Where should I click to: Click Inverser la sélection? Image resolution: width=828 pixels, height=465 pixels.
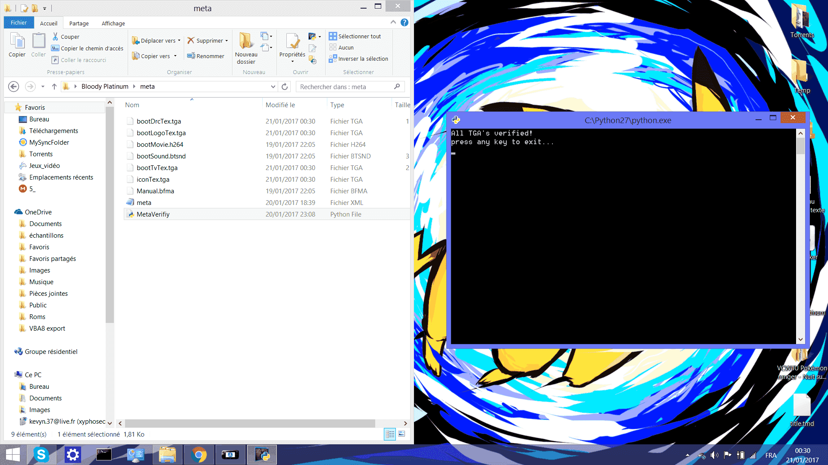358,59
